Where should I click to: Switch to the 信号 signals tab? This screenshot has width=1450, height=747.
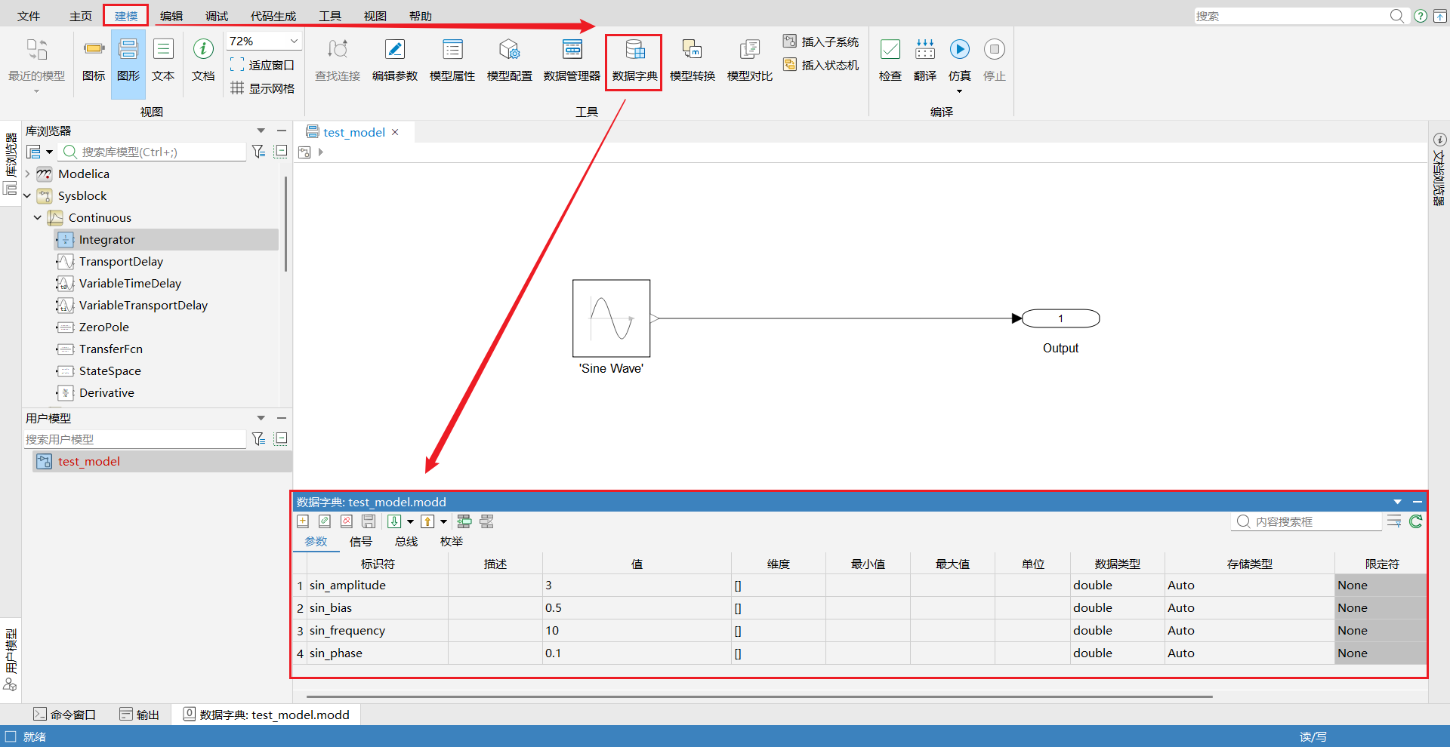(x=360, y=542)
